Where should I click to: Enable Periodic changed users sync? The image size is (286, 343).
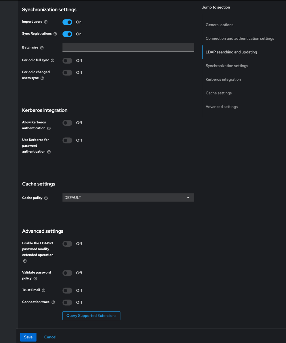67,73
